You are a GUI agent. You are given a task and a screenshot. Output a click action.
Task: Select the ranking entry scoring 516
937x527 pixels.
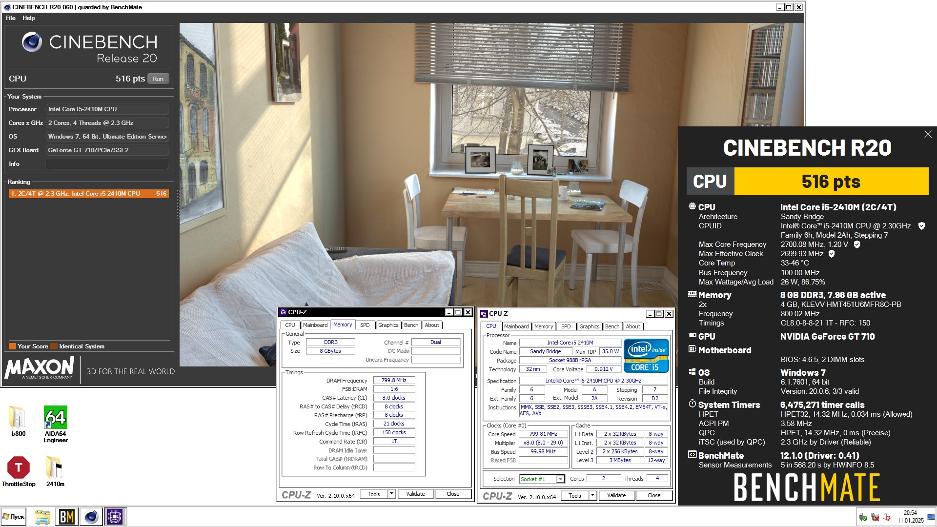pos(88,194)
